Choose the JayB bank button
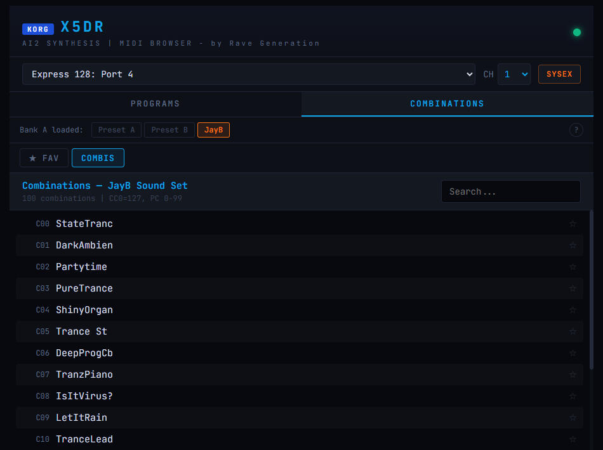 tap(213, 130)
